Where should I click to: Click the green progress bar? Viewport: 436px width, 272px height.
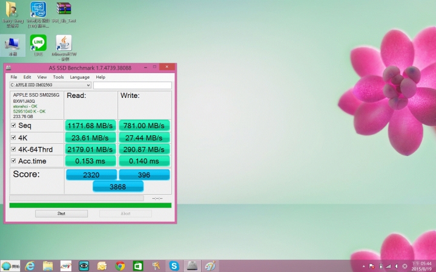[90, 206]
